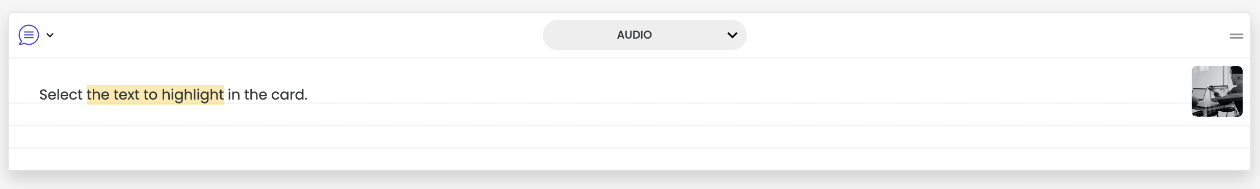The width and height of the screenshot is (1260, 189).
Task: Open the AUDIO dropdown
Action: pos(644,35)
